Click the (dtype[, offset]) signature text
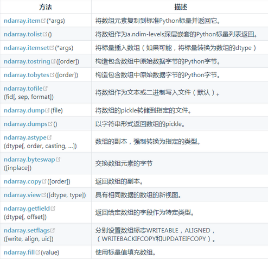268x259 pixels. 25,217
